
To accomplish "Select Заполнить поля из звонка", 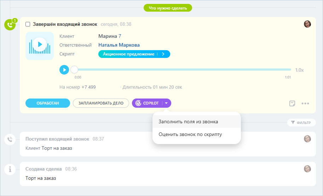I will tap(188, 121).
